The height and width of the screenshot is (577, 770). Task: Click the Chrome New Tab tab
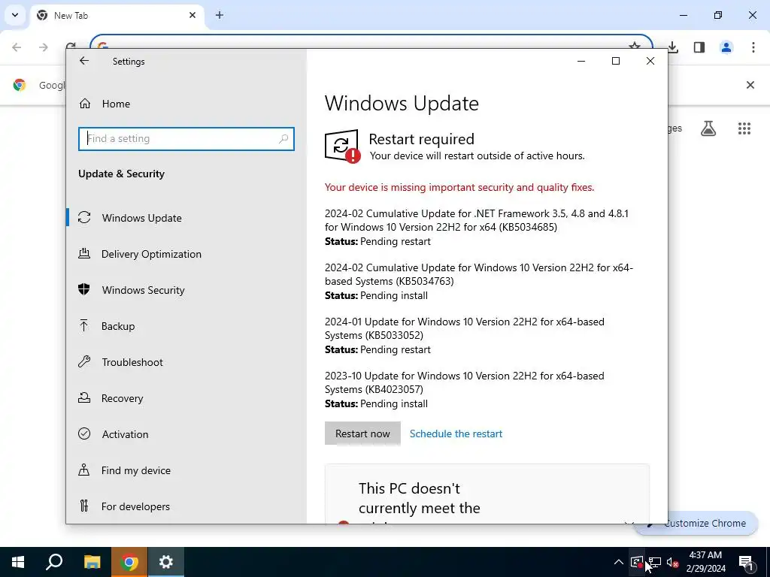pos(117,16)
